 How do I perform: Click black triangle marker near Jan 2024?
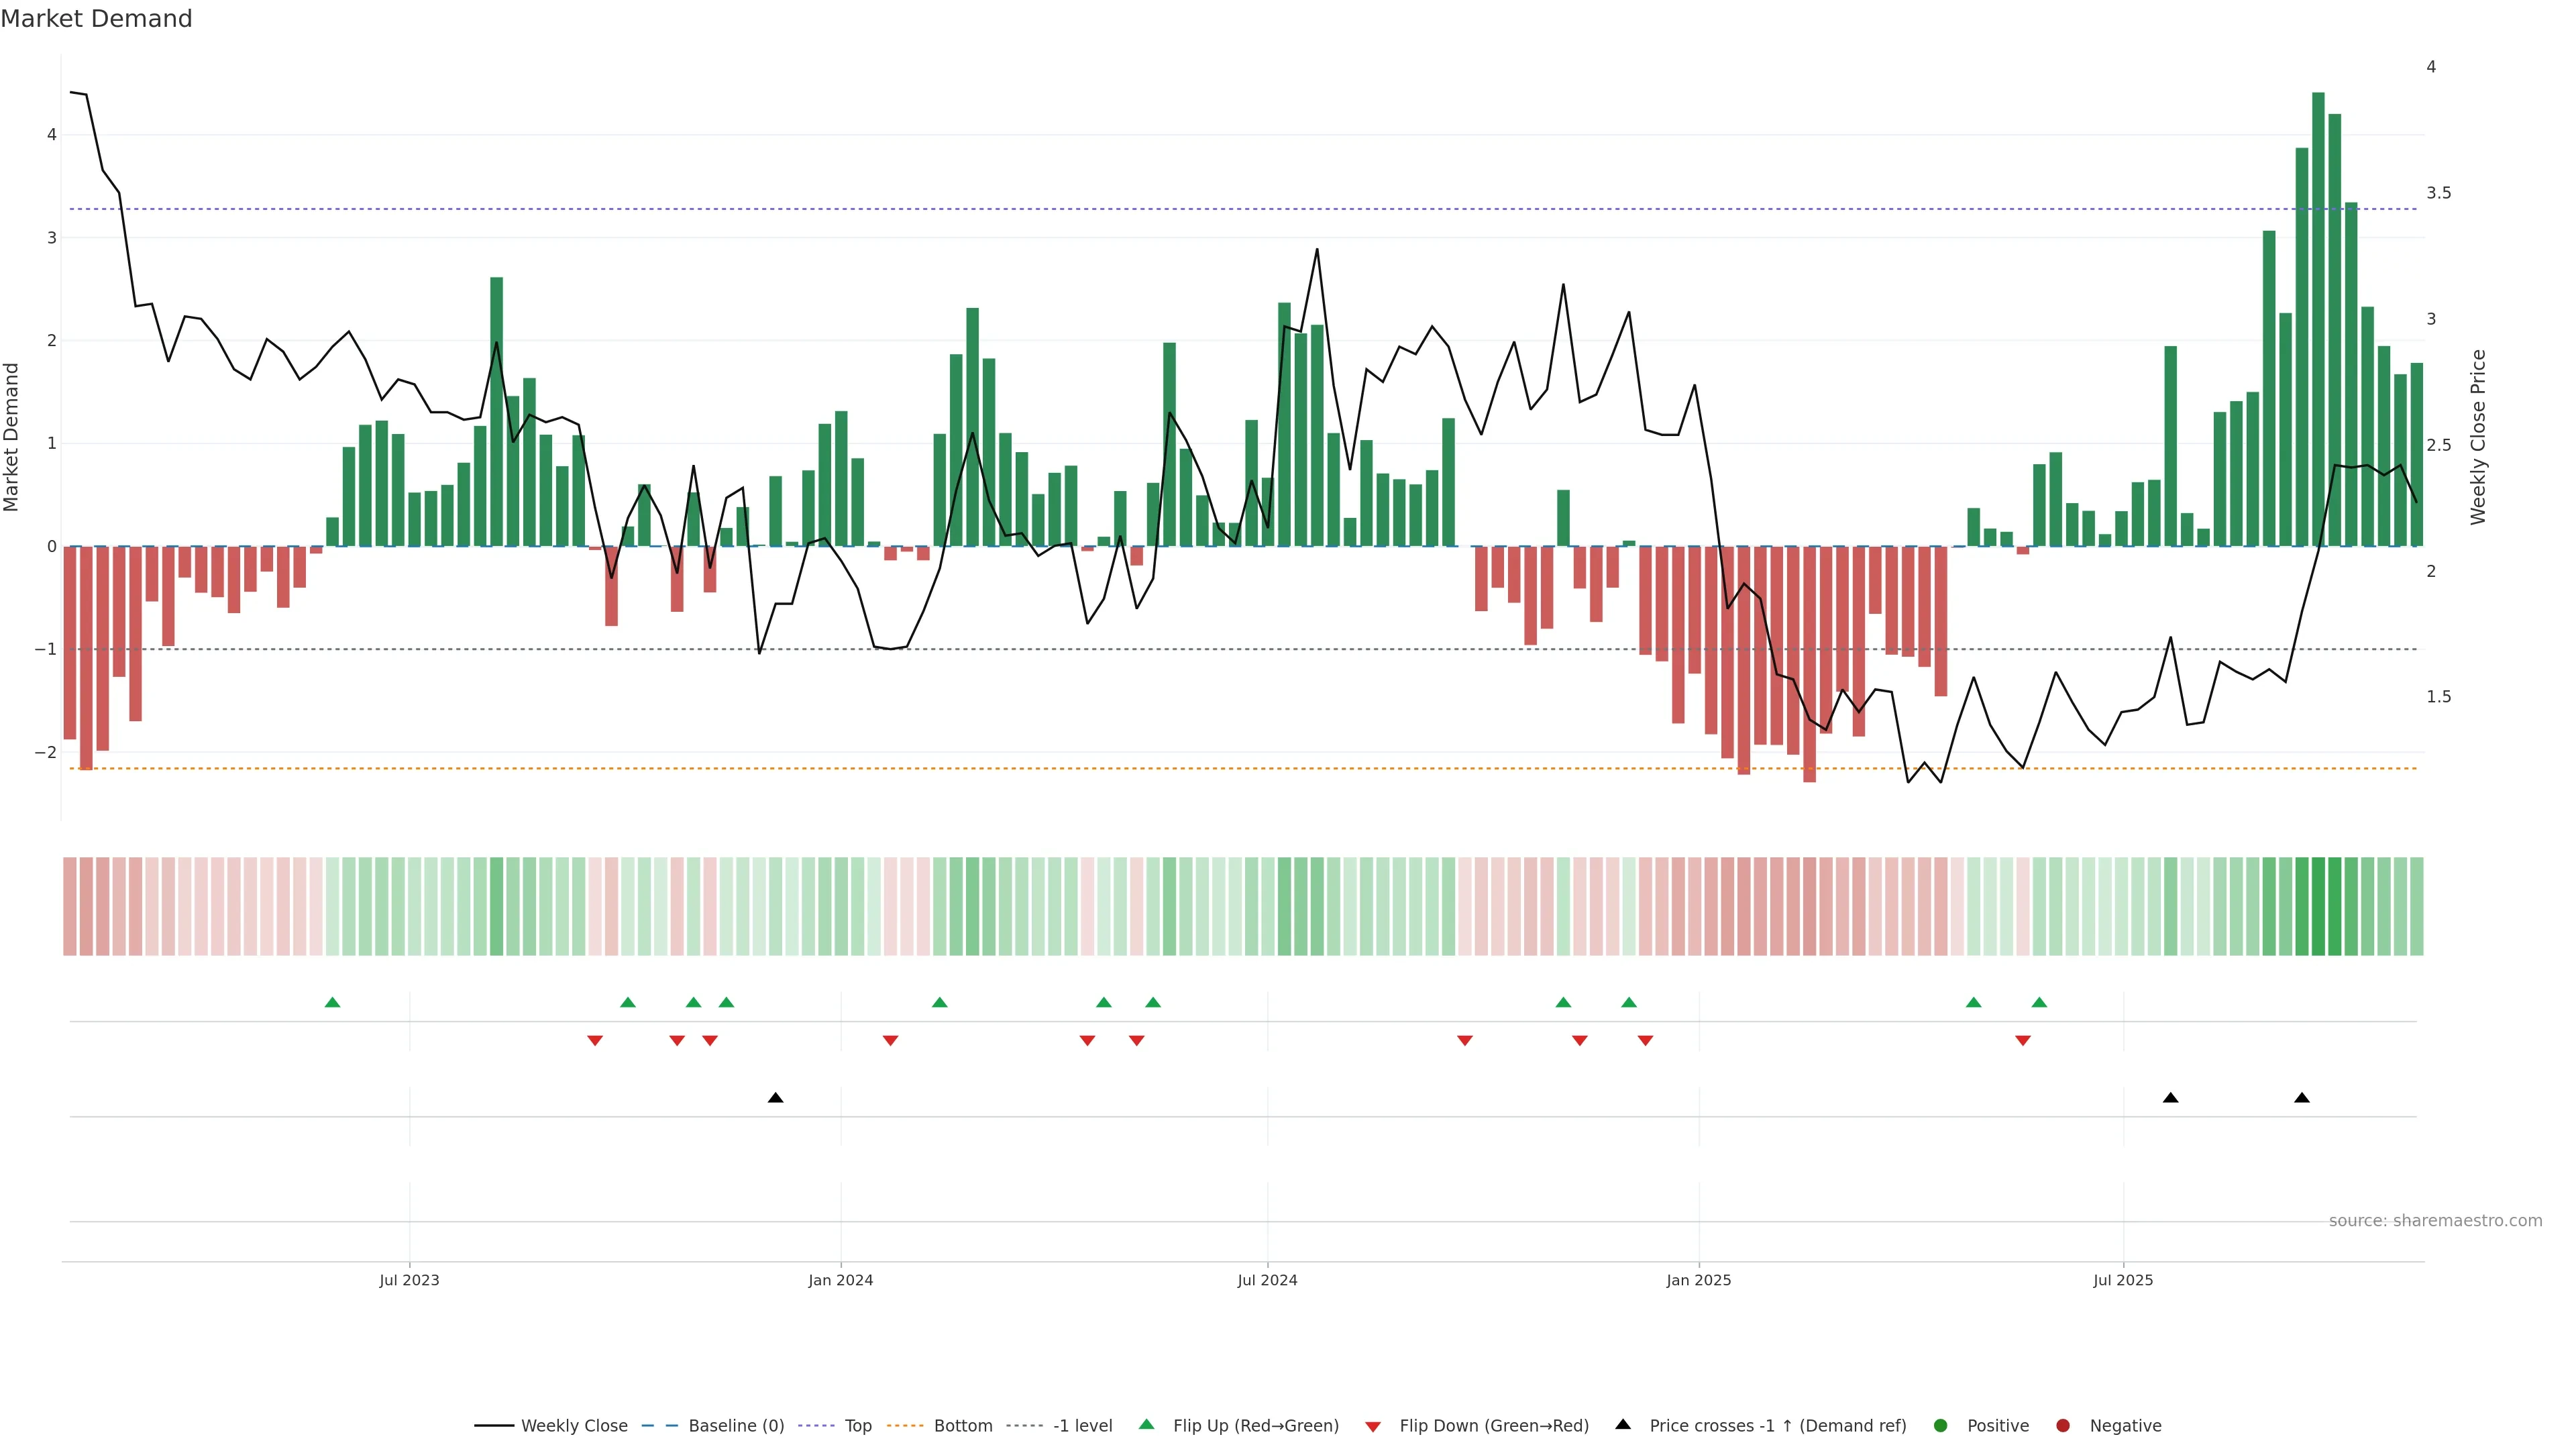coord(775,1098)
